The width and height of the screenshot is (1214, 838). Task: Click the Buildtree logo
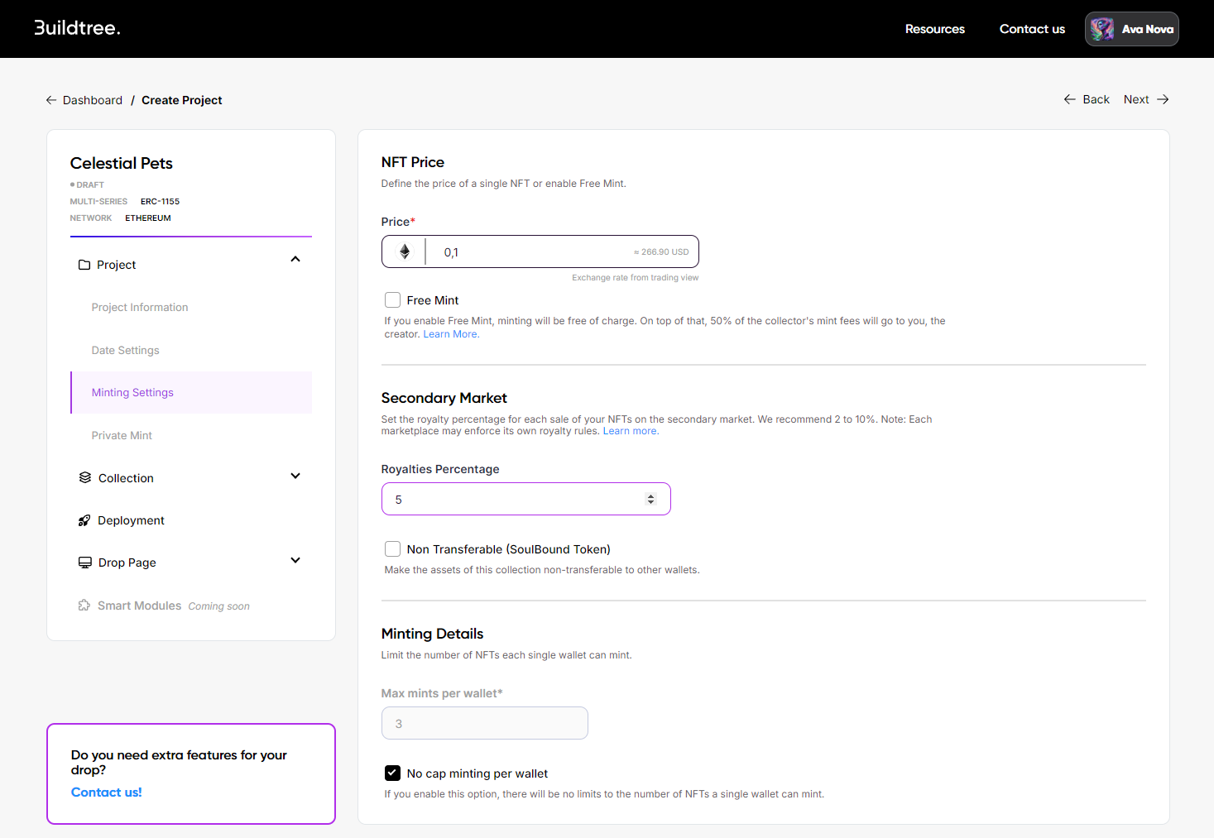pos(78,28)
